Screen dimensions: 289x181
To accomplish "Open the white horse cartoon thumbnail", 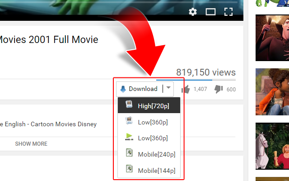I will click(x=272, y=146).
